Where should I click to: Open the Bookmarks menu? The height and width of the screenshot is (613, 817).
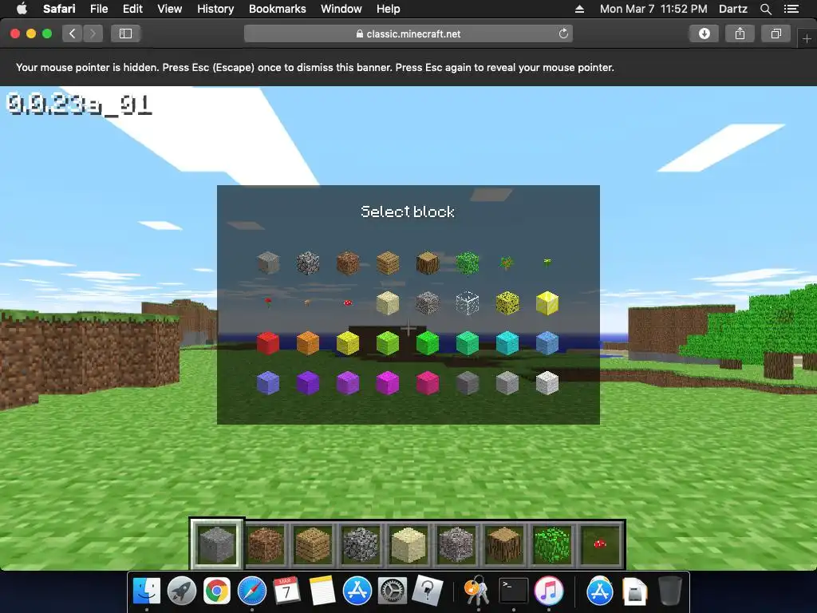277,9
